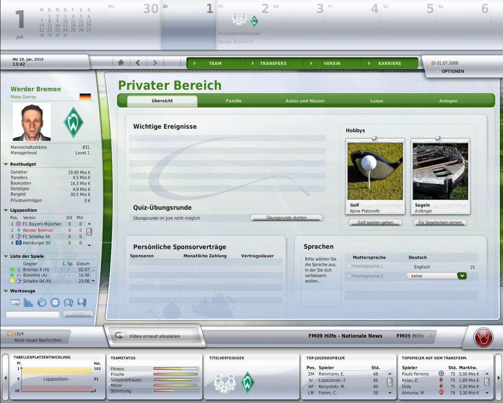The image size is (503, 403).
Task: Open the globe tool in Werkzeuge
Action: [x=55, y=303]
